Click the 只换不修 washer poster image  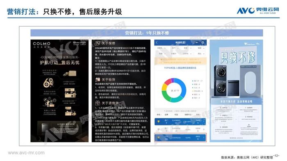[236, 91]
